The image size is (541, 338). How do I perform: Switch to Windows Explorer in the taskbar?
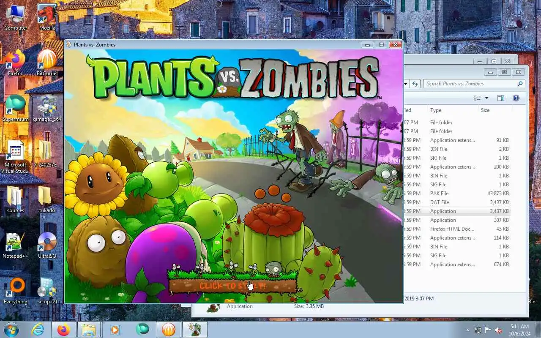tap(89, 330)
